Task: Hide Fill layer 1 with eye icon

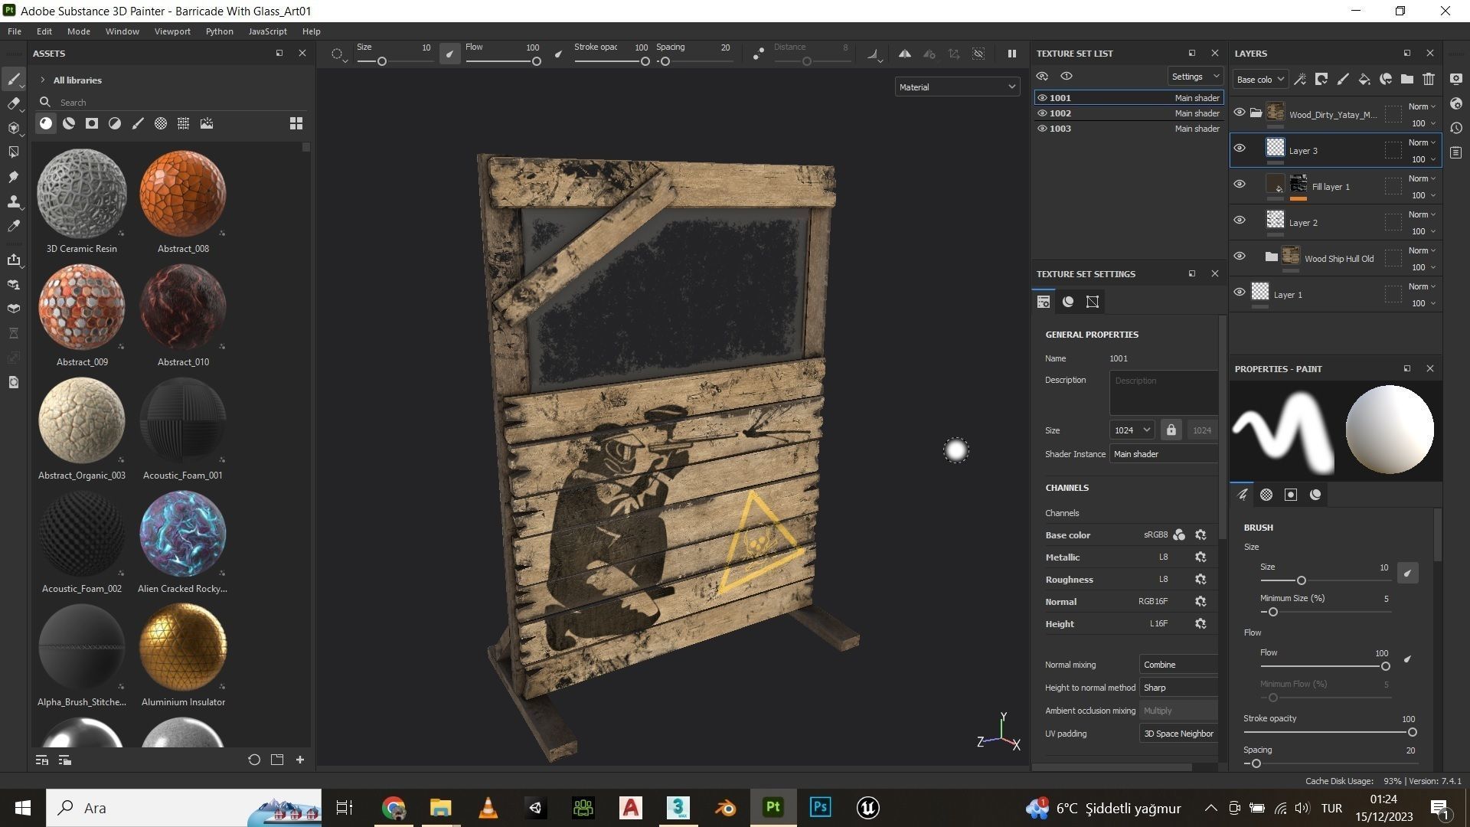Action: 1240,185
